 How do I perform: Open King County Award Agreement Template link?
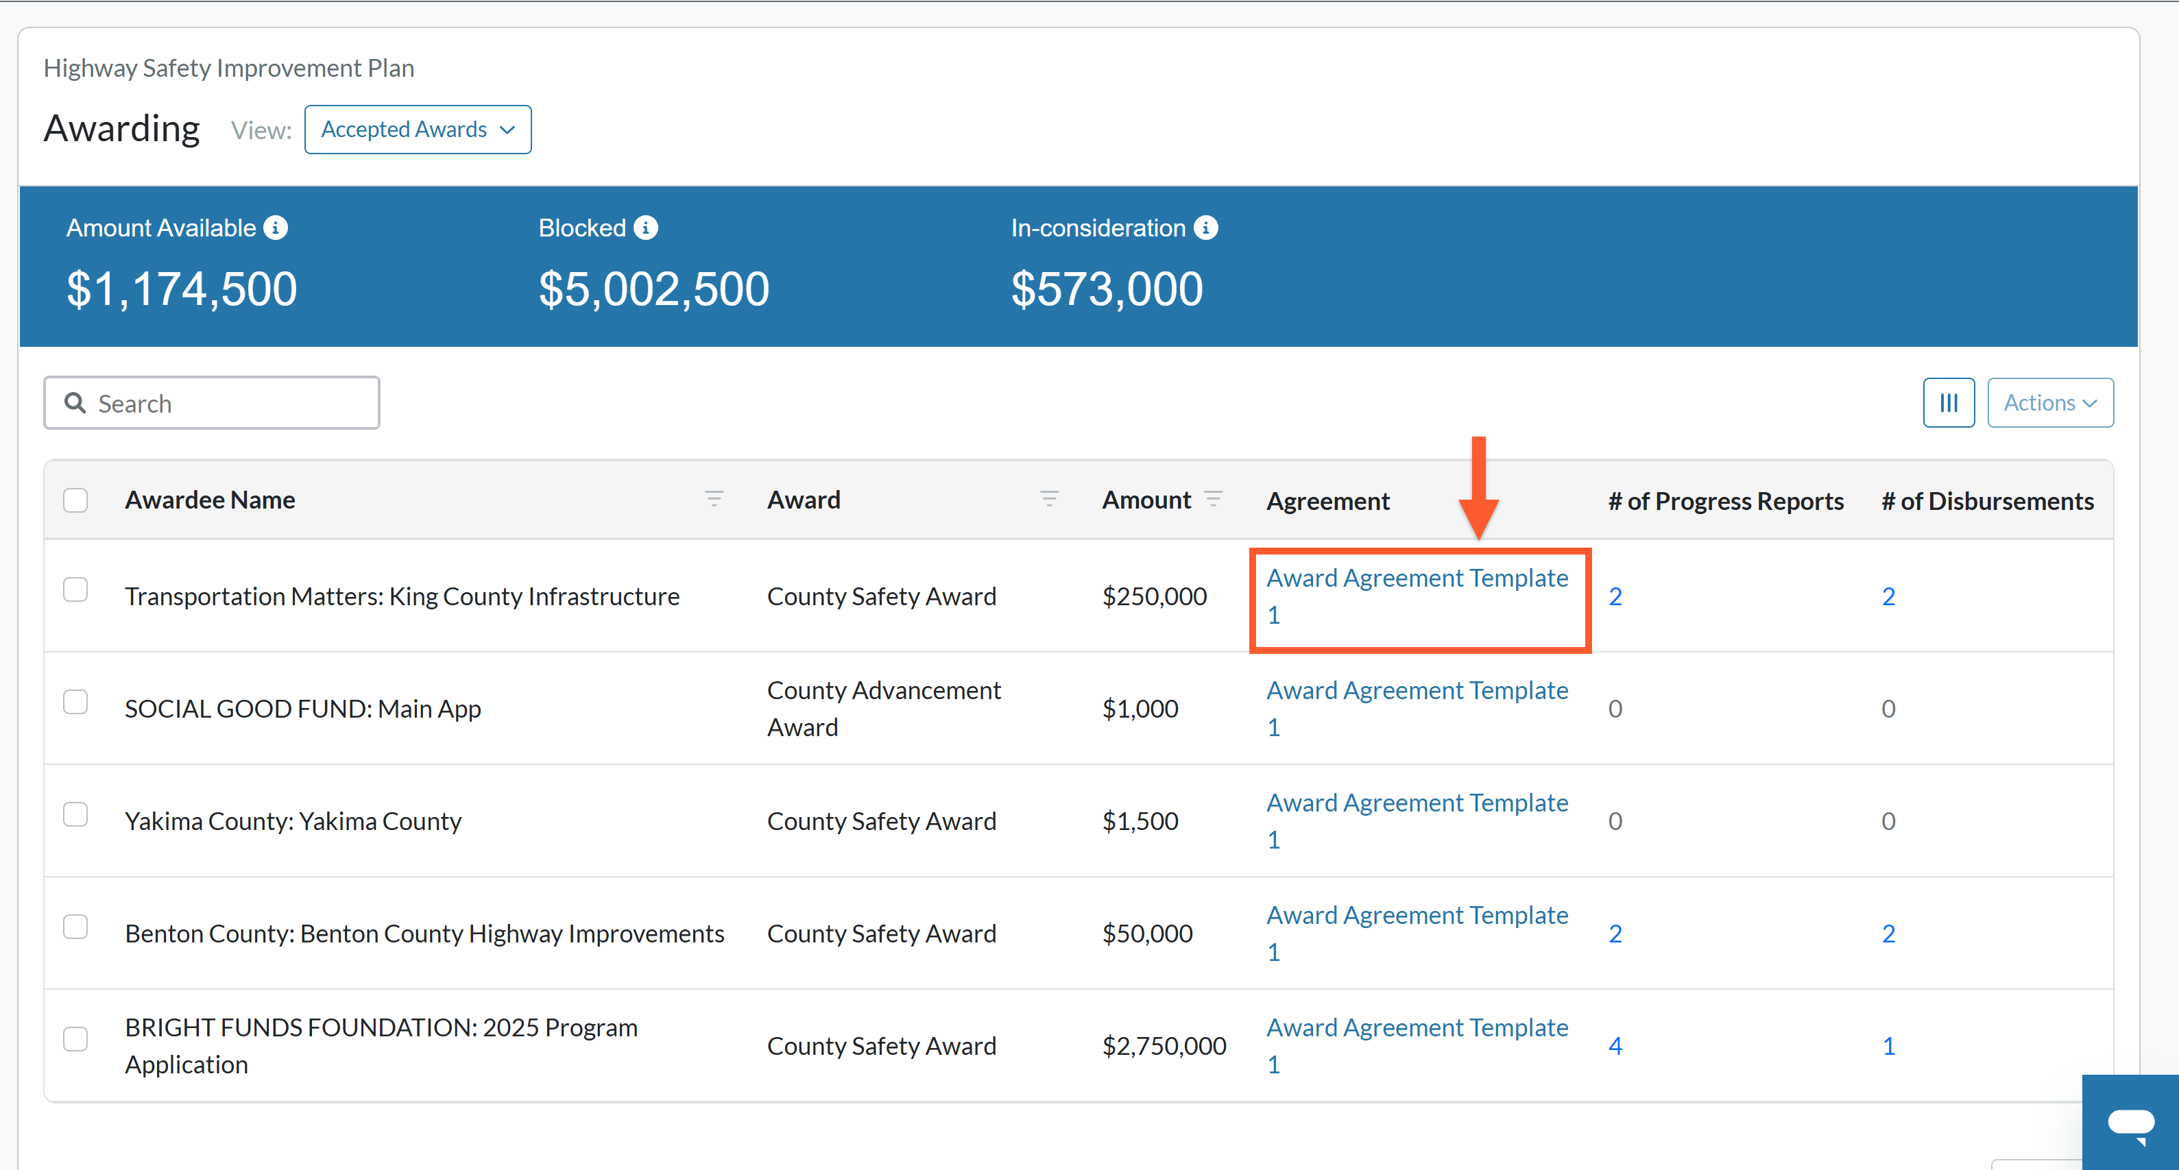pyautogui.click(x=1417, y=596)
